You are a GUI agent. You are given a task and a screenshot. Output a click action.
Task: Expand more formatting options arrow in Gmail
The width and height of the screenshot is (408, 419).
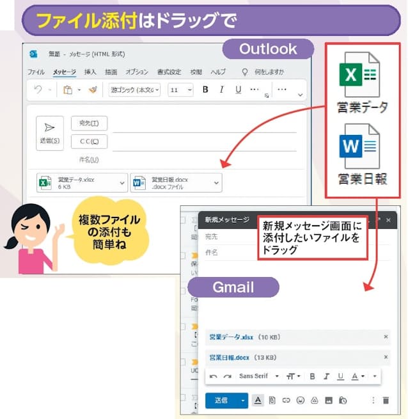(375, 376)
